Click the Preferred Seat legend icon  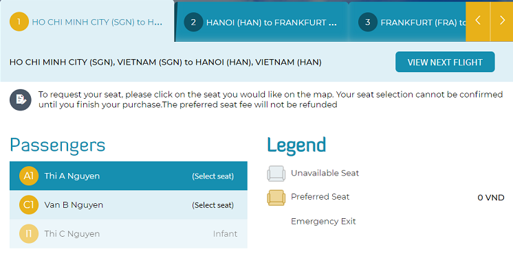coord(276,198)
